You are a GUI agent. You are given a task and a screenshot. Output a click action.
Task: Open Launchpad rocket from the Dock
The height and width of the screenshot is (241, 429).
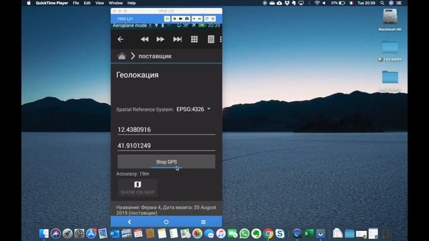[67, 234]
